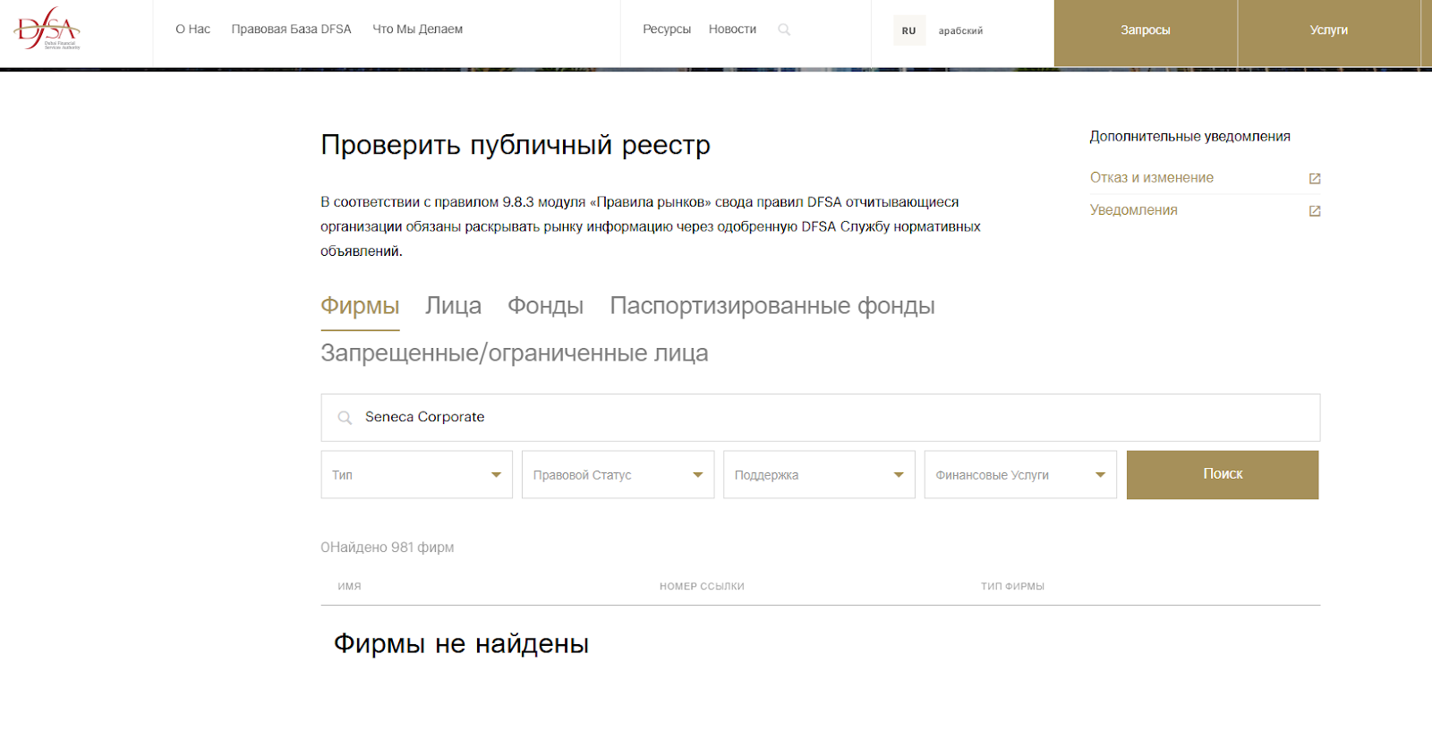Click the Проверить публичный реестр heading
This screenshot has height=730, width=1432.
tap(516, 145)
